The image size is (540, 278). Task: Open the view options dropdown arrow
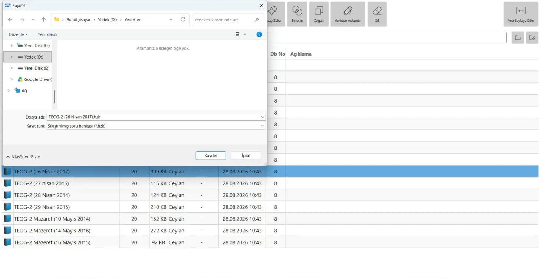pos(245,34)
